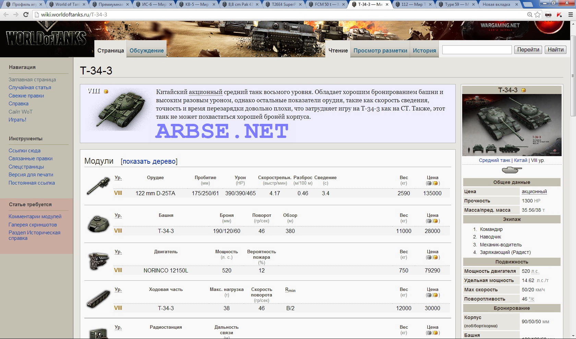Image resolution: width=576 pixels, height=339 pixels.
Task: Open the 'Китай' nation link
Action: (x=520, y=160)
